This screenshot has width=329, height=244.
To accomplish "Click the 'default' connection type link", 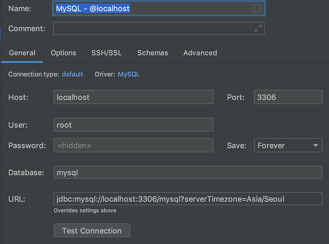I will 72,74.
